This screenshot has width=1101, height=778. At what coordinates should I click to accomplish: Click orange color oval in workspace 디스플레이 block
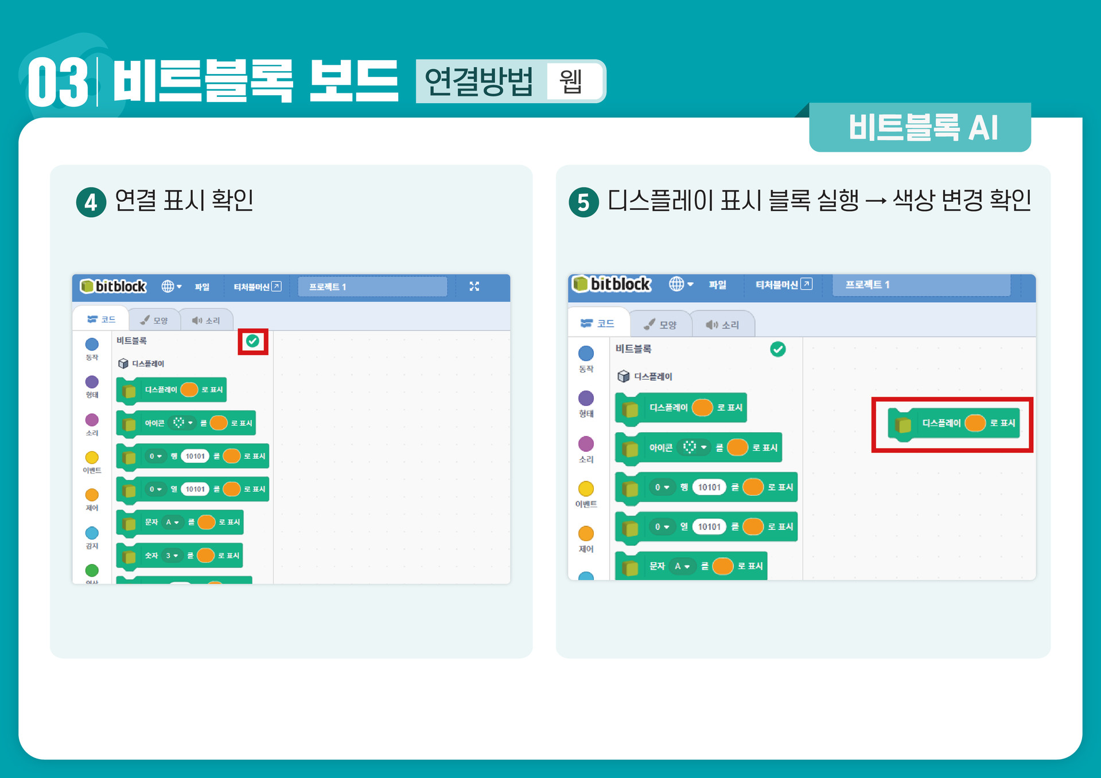pos(975,423)
